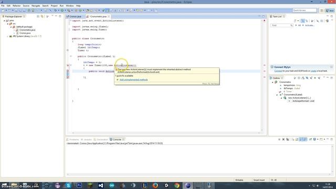
Task: Switch to the Cronos.java editor tab
Action: pos(75,16)
